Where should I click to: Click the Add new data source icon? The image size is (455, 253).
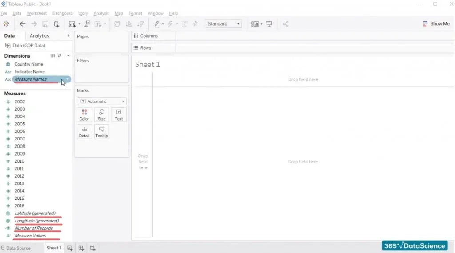(56, 24)
